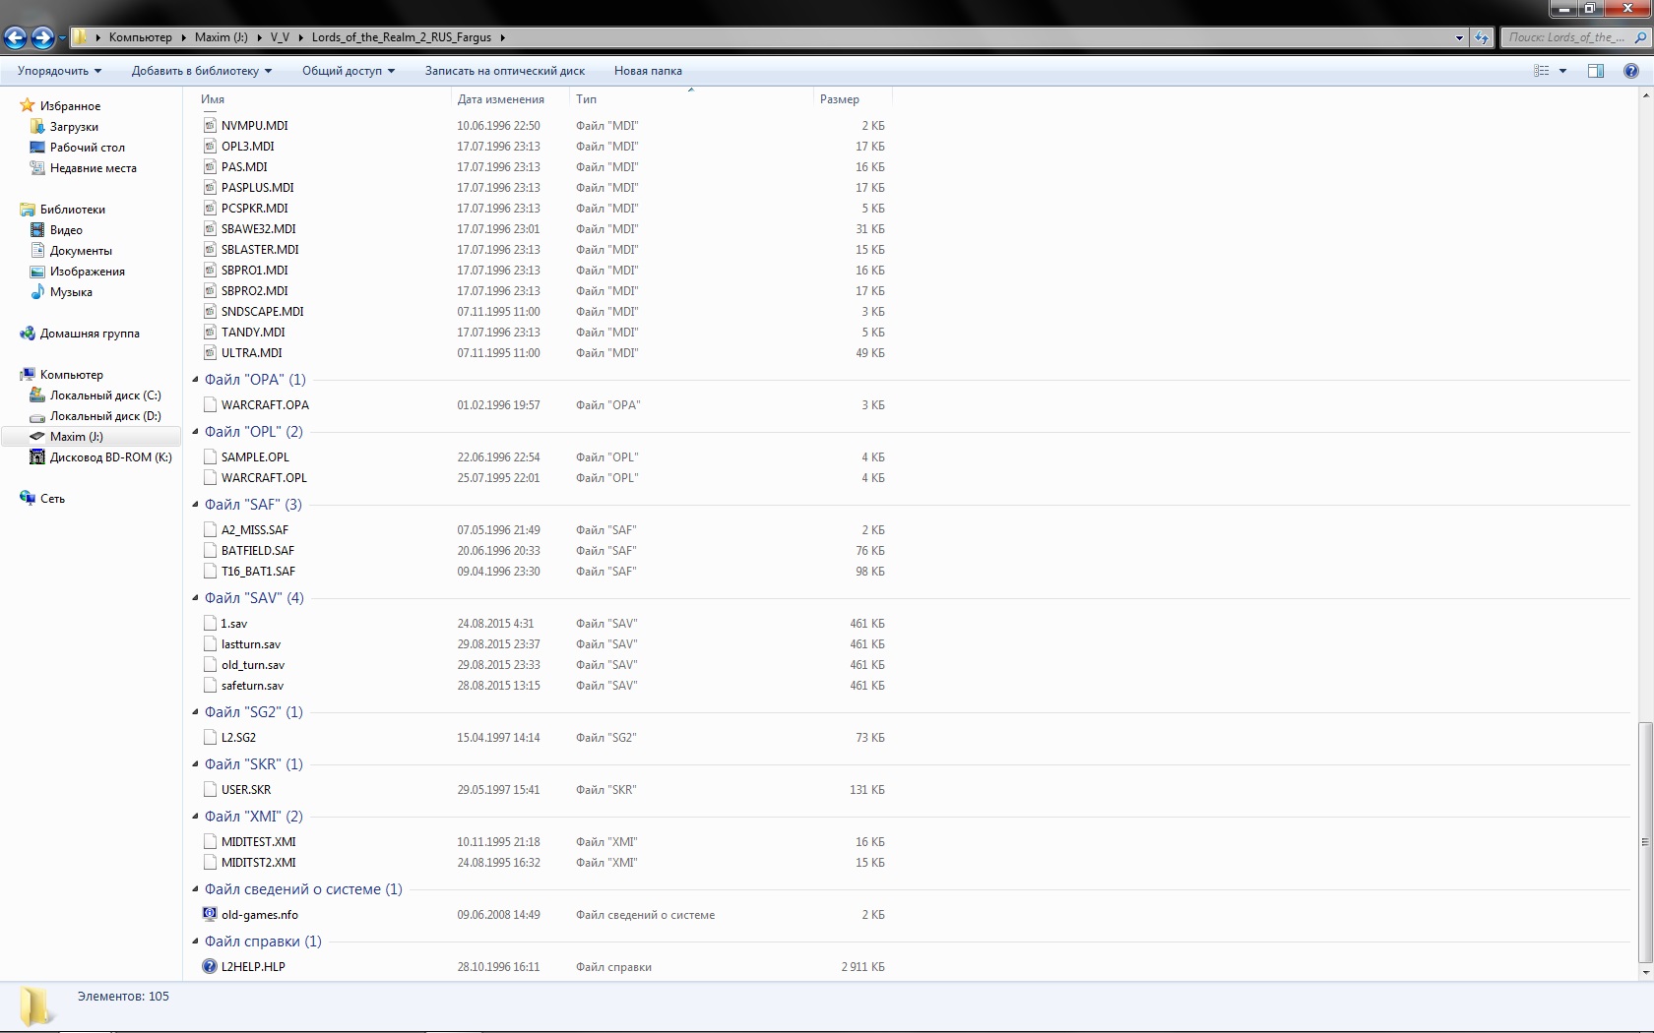The height and width of the screenshot is (1033, 1654).
Task: Sort by the Имя column header
Action: tap(323, 99)
